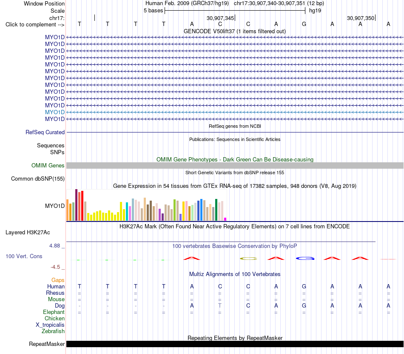
Task: Open '100 vertebrates Basewise Conservation by PhyloP' title
Action: pos(235,246)
